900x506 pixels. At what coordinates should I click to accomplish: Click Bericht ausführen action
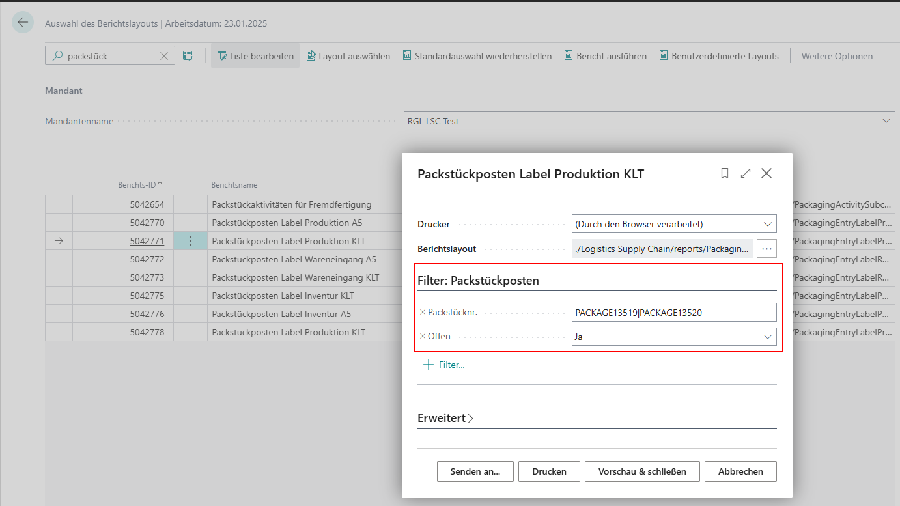click(x=605, y=56)
